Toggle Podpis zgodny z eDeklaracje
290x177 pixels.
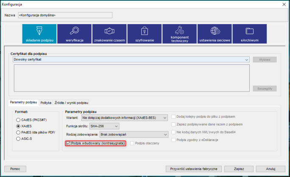[x=173, y=140]
